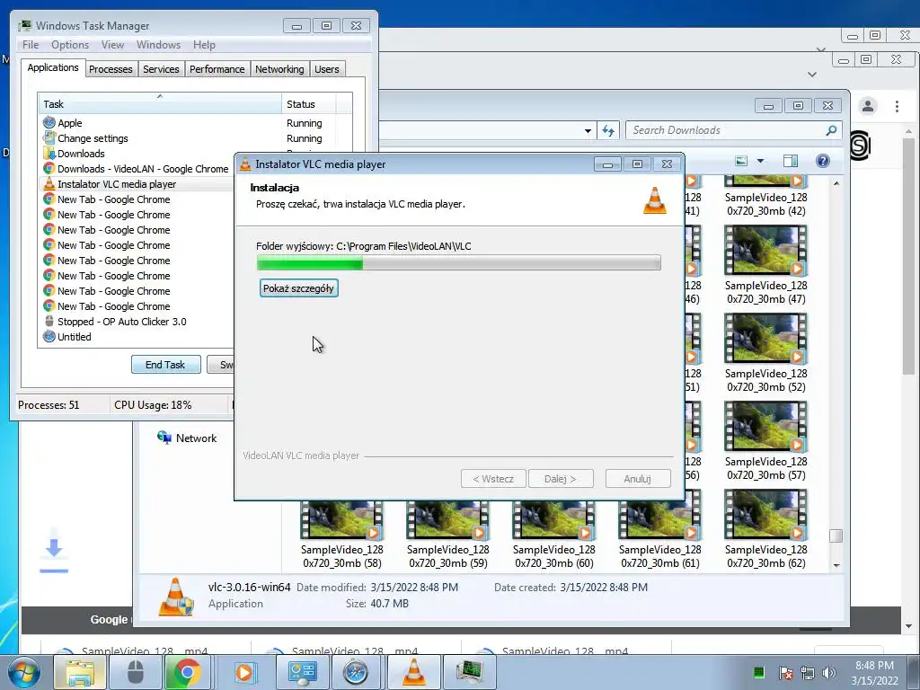Viewport: 920px width, 690px height.
Task: Switch to the Performance tab
Action: [x=217, y=69]
